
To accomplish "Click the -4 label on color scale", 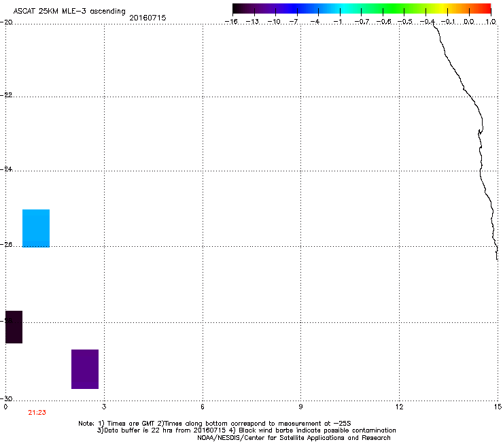I will tap(315, 22).
